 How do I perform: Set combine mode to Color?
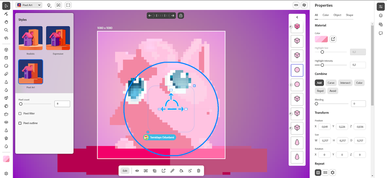coord(360,83)
